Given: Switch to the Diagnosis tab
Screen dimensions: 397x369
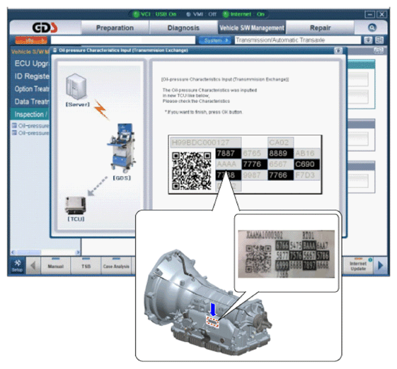Looking at the screenshot, I should pyautogui.click(x=183, y=28).
